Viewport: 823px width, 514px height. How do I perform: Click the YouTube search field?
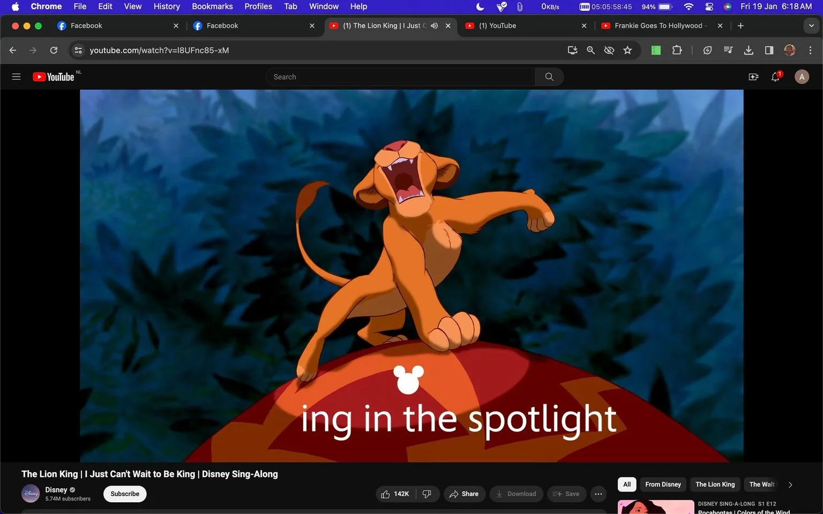tap(401, 77)
